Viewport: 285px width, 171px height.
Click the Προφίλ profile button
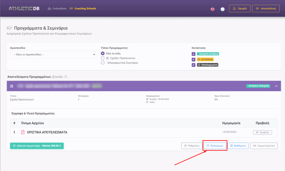point(240,9)
